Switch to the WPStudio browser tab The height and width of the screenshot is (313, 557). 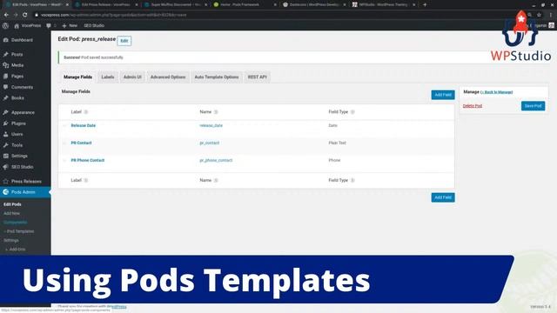pyautogui.click(x=383, y=4)
